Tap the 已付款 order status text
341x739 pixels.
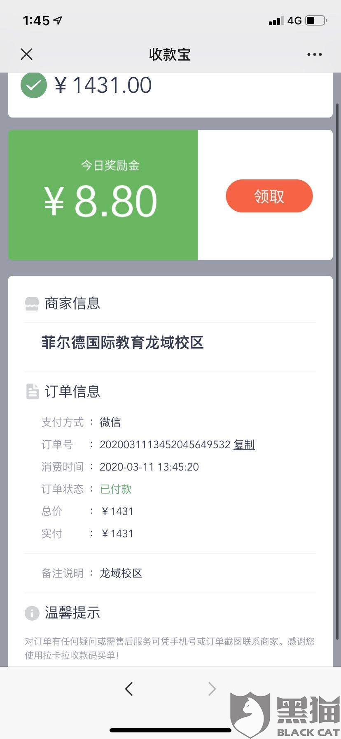coord(116,489)
